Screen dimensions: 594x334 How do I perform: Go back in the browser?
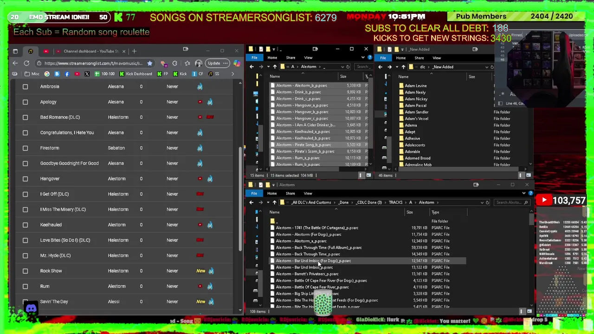coord(15,63)
